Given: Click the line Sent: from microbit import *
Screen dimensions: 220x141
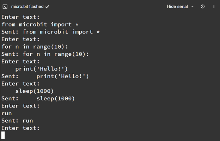Looking at the screenshot, I should coord(50,32).
